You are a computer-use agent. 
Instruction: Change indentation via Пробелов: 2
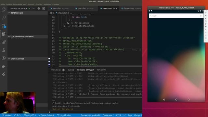(x=108, y=115)
